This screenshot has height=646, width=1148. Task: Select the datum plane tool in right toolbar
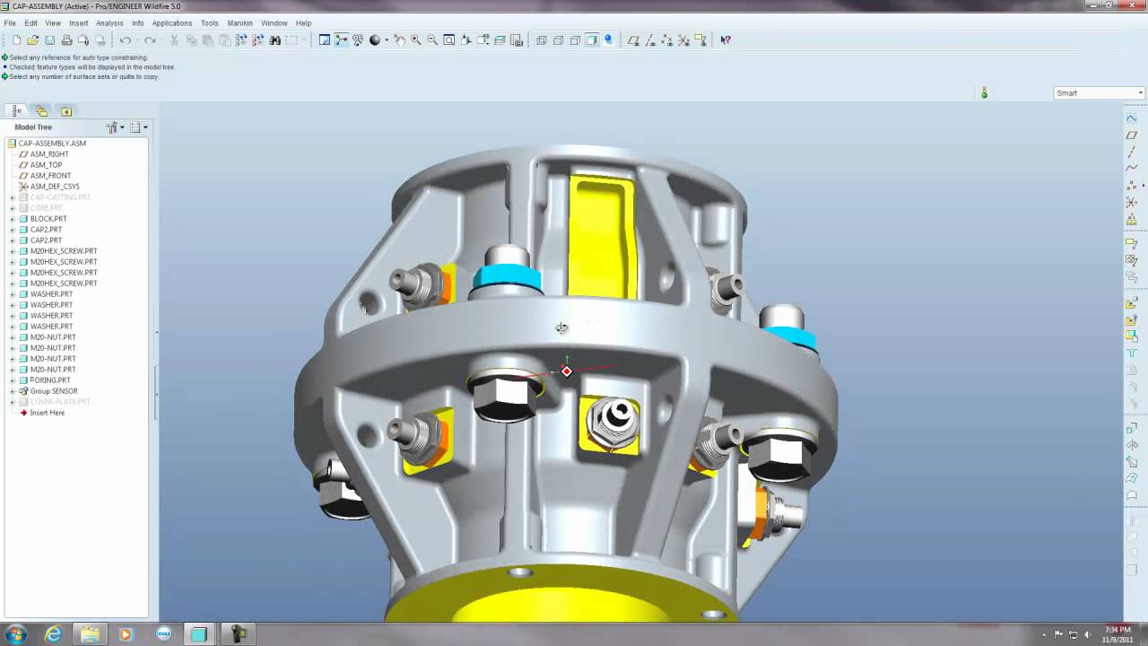click(1132, 135)
